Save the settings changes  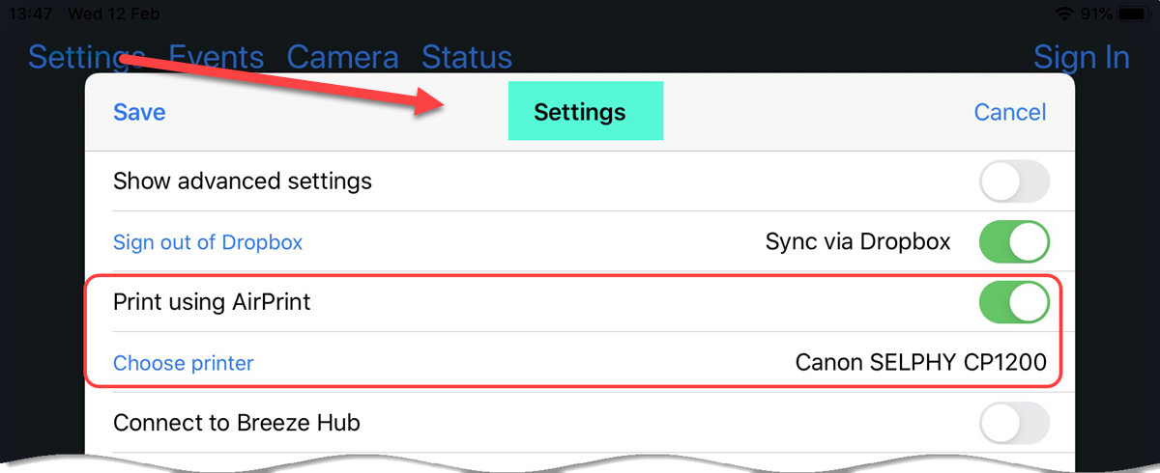[x=139, y=112]
